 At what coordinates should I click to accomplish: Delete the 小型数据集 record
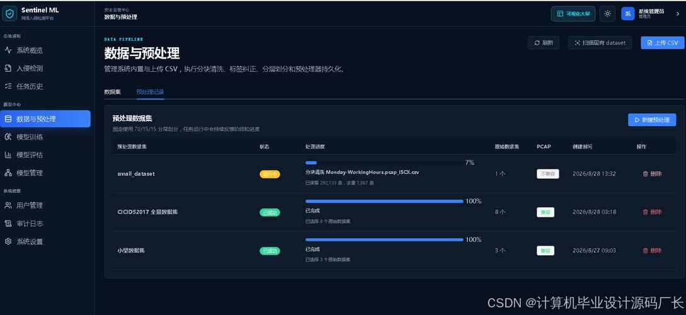[x=653, y=251]
